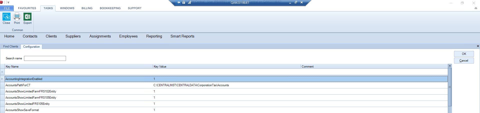Sort by the Comment column header
This screenshot has height=113, width=480.
[x=374, y=67]
